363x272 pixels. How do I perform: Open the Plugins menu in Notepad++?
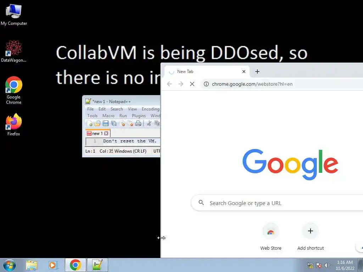pos(139,116)
